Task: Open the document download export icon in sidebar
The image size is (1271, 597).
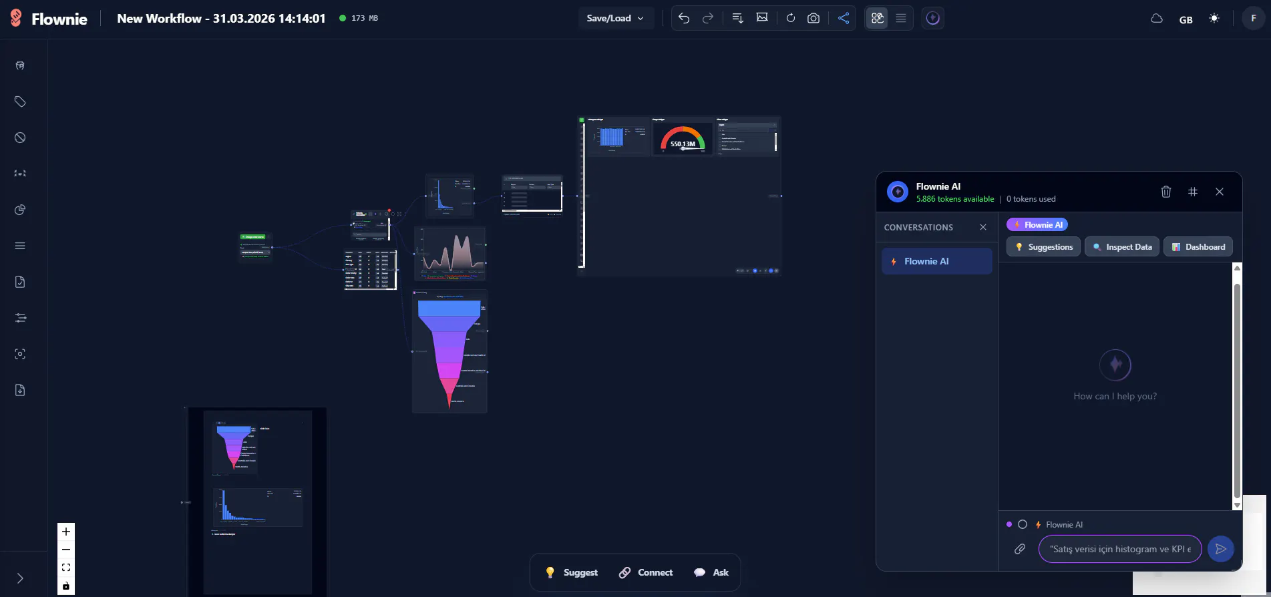Action: click(20, 390)
